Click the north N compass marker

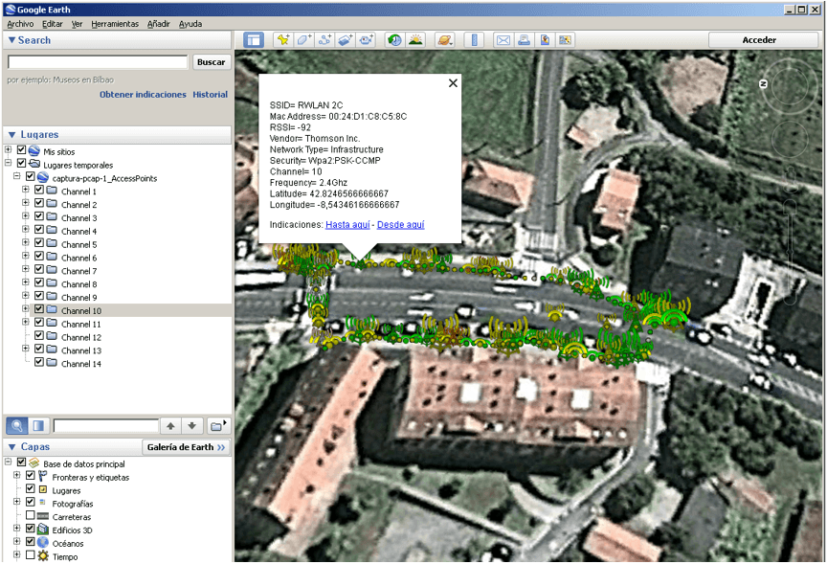coord(763,84)
